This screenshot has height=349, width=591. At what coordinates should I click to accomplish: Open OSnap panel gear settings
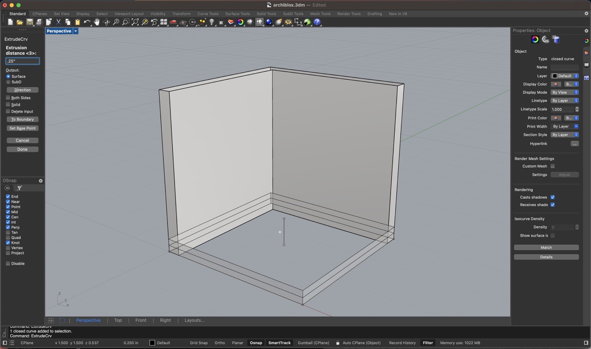tap(41, 181)
